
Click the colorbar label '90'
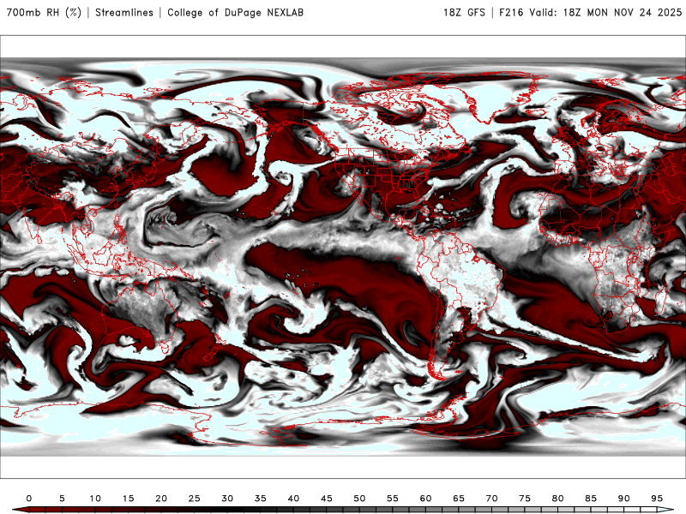pyautogui.click(x=624, y=499)
